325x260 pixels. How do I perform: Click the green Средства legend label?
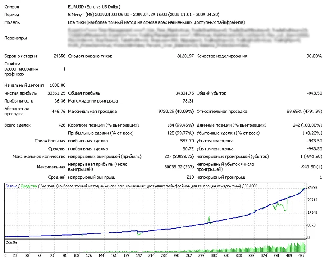(x=29, y=186)
